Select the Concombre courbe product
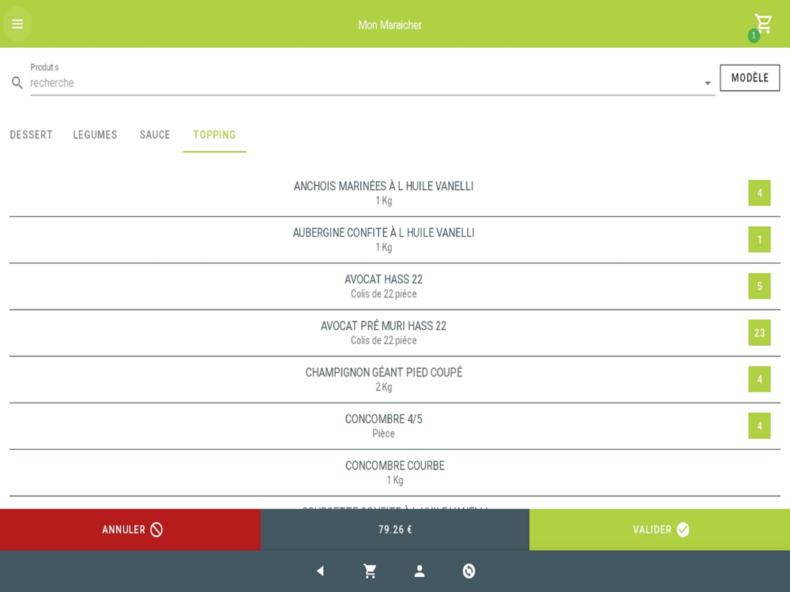The image size is (790, 592). pos(395,473)
